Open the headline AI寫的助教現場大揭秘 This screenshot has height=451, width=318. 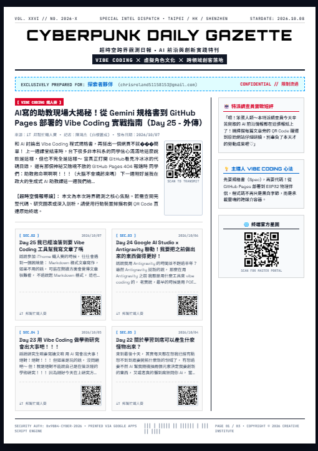(x=108, y=118)
